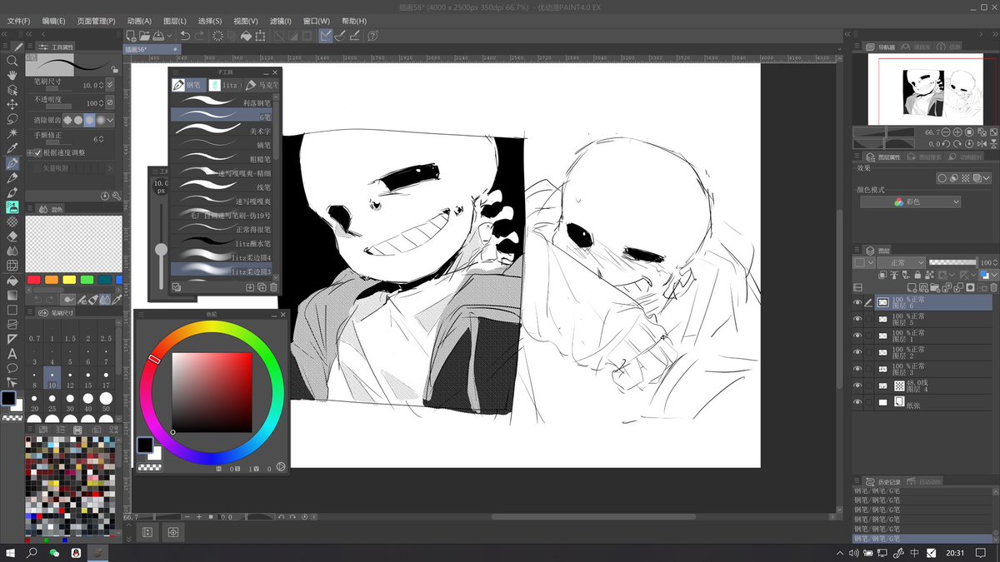Select the Zoom magnifier tool
Viewport: 1000px width, 562px height.
coord(12,61)
